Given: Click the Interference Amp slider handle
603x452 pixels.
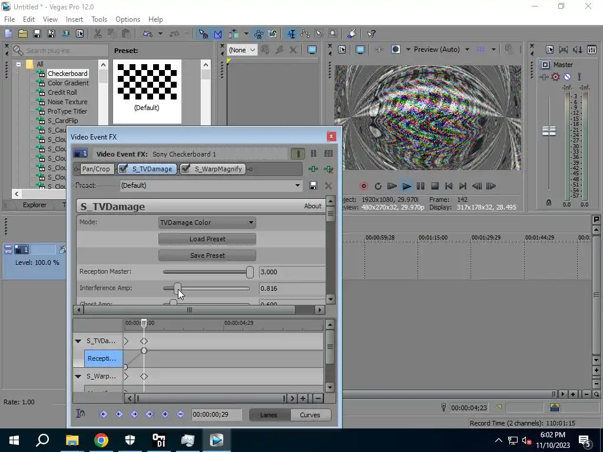Looking at the screenshot, I should (x=177, y=288).
